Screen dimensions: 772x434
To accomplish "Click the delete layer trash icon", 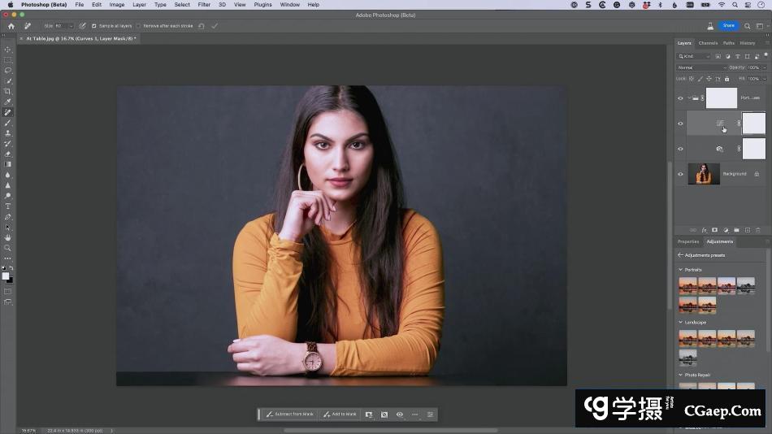I will coord(758,230).
